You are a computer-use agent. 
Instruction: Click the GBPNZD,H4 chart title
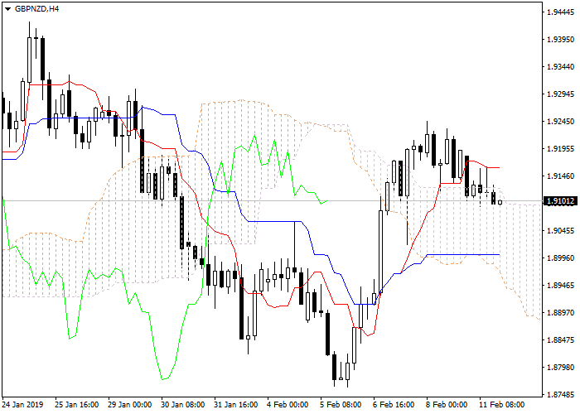[37, 8]
